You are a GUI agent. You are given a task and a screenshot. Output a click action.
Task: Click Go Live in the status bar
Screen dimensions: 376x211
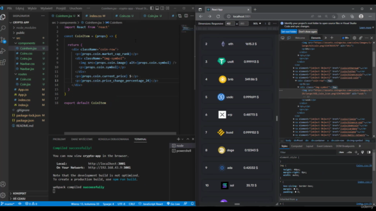click(x=173, y=204)
